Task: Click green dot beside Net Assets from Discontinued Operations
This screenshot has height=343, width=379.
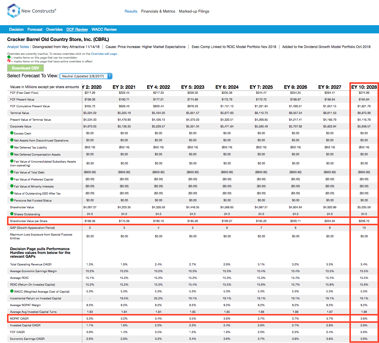Action: 12,140
